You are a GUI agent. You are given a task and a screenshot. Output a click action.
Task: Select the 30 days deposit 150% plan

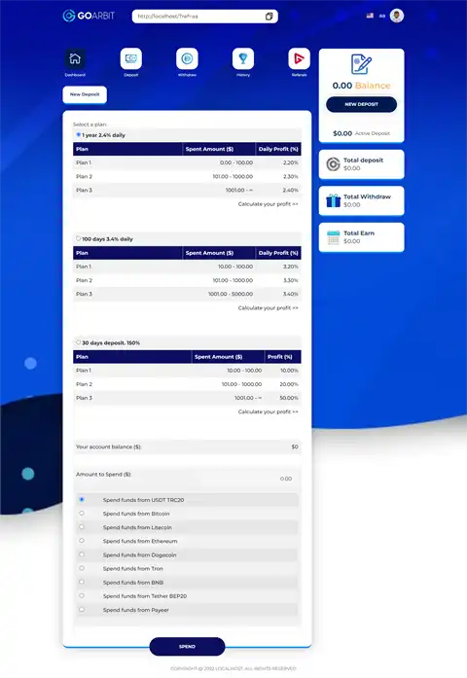click(x=78, y=342)
